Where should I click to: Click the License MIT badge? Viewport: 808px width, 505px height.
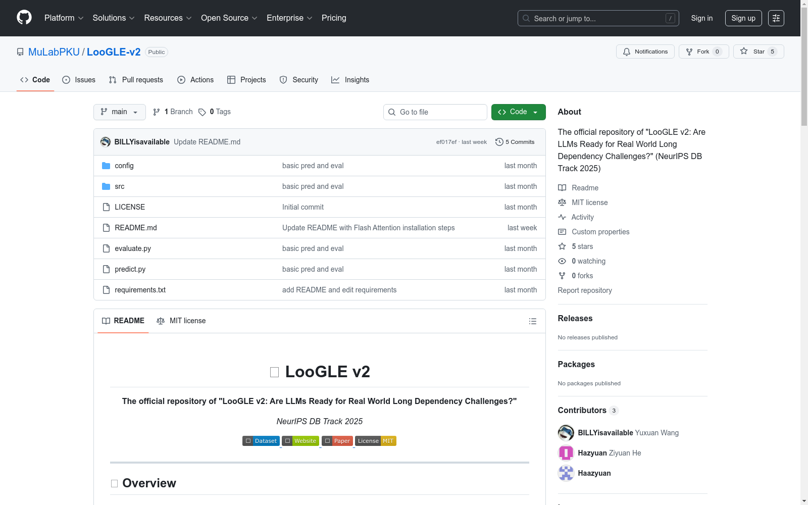(376, 441)
